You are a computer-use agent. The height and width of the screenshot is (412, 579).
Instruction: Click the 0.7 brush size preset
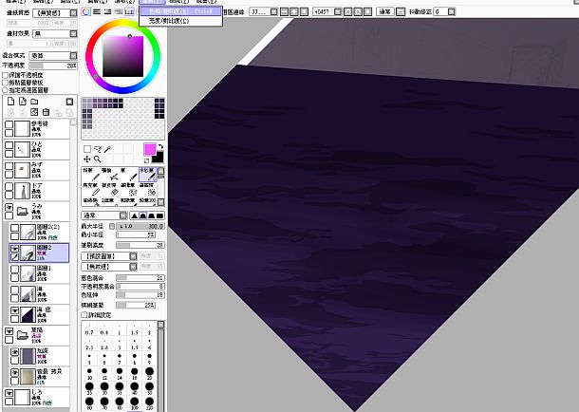click(89, 329)
